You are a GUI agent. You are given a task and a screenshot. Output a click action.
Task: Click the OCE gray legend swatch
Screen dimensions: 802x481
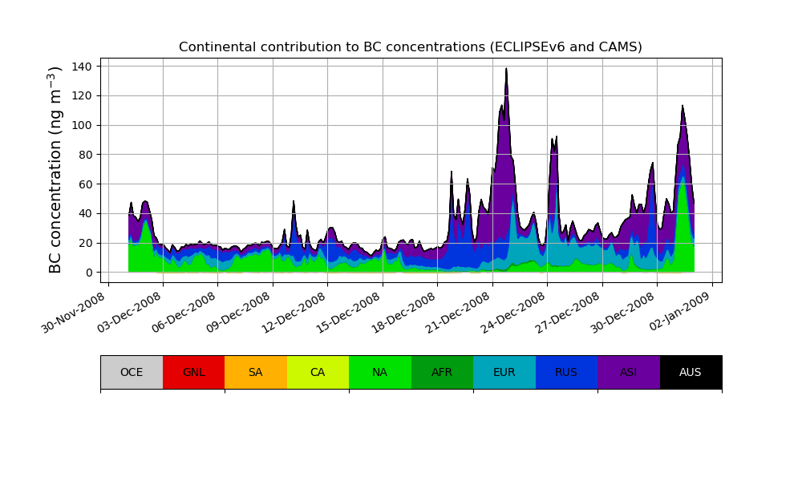(x=132, y=372)
